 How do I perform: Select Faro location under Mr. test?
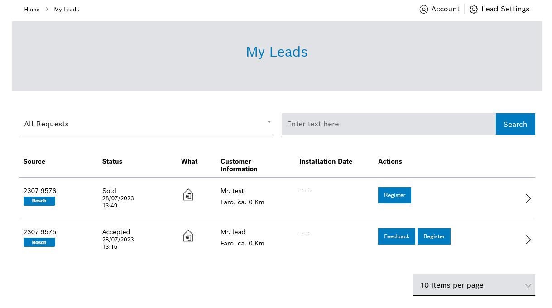(242, 202)
